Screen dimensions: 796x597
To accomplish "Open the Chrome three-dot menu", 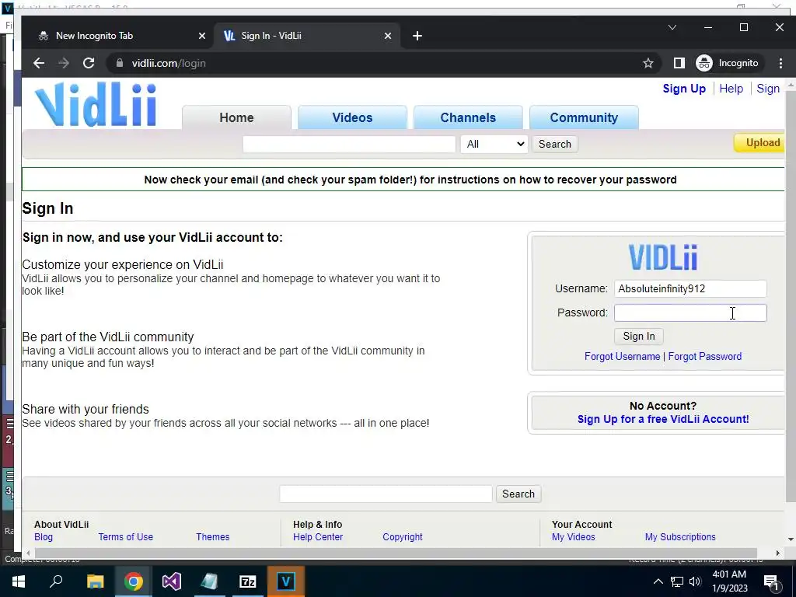I will point(780,63).
